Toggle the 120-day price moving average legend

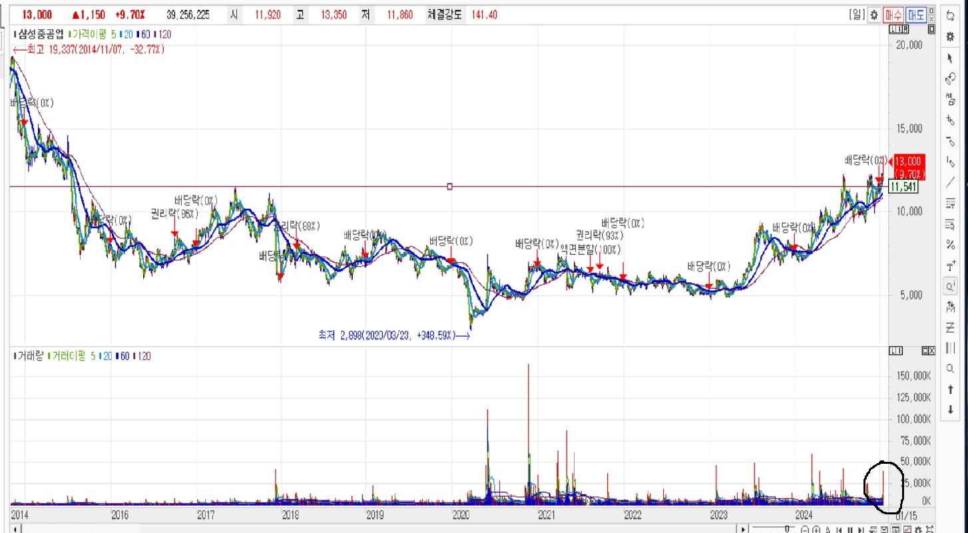click(162, 34)
